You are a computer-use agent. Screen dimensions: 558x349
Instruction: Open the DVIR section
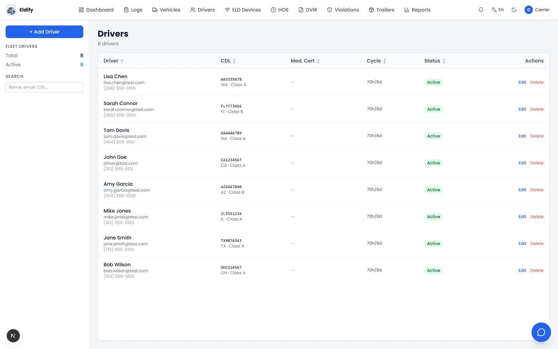[308, 10]
